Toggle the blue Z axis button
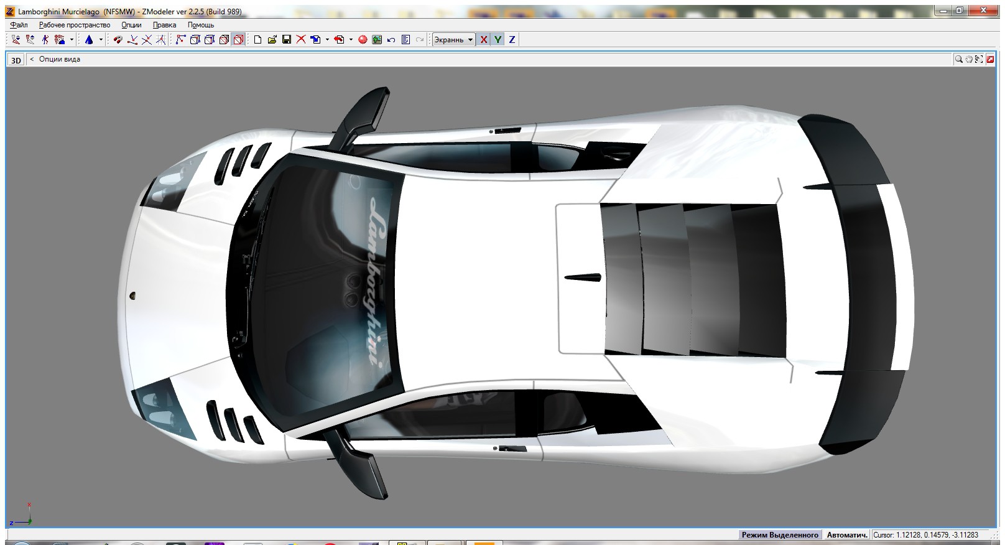The width and height of the screenshot is (1005, 545). pyautogui.click(x=512, y=40)
